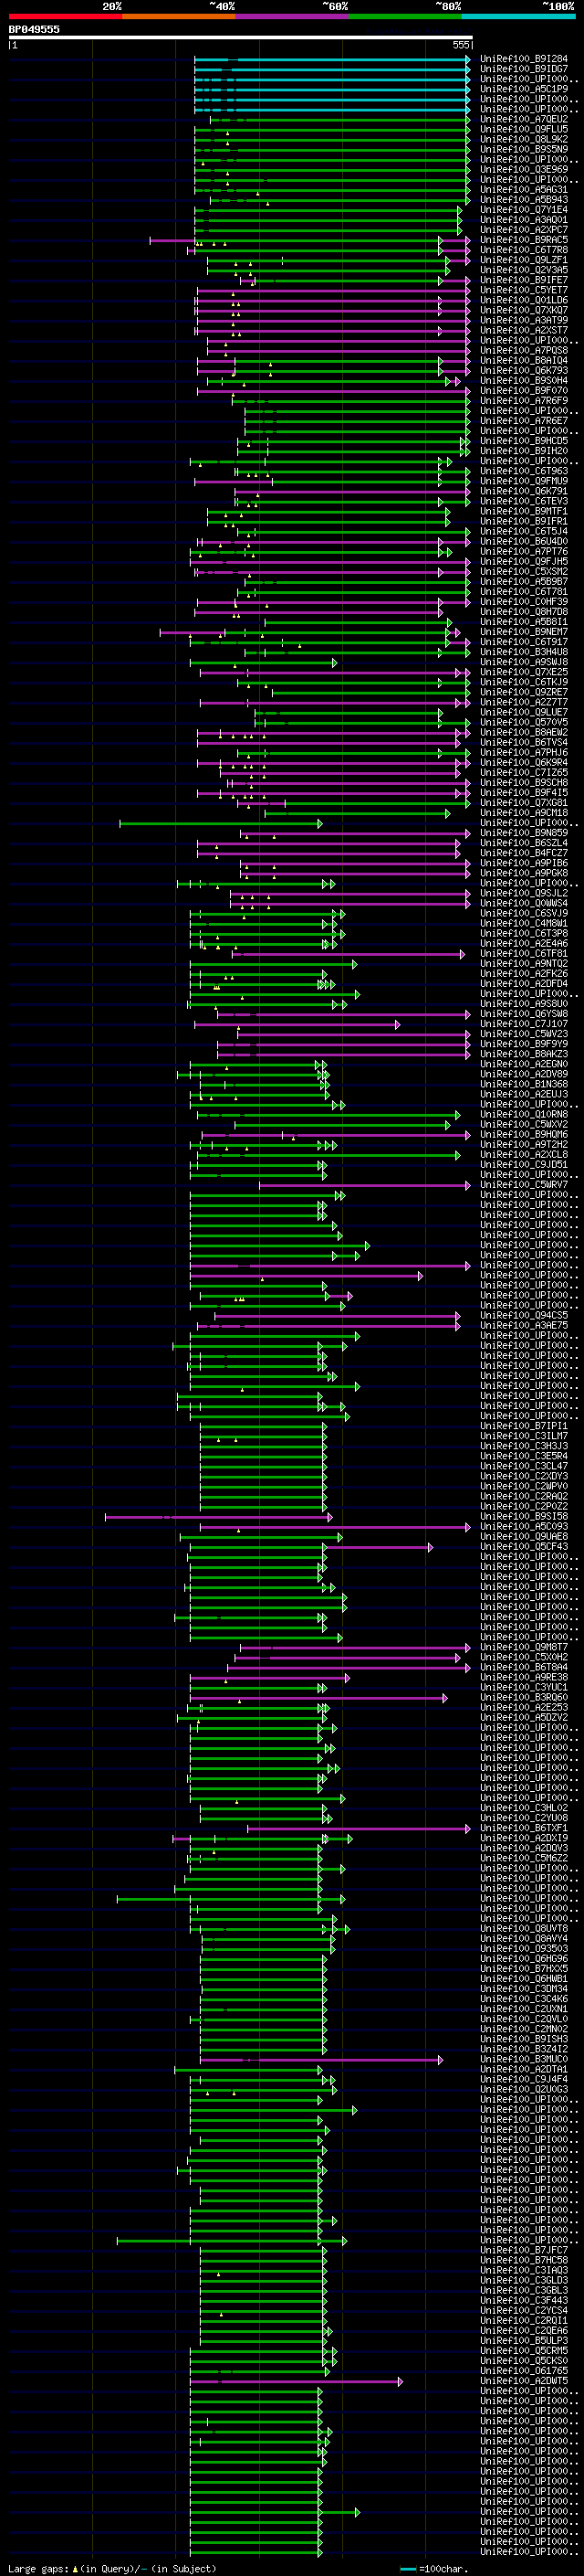This screenshot has height=2576, width=584.
Task: Click the white query sequence bar
Action: (241, 37)
